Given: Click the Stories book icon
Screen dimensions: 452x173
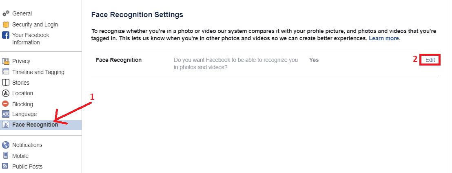Looking at the screenshot, I should [x=6, y=83].
